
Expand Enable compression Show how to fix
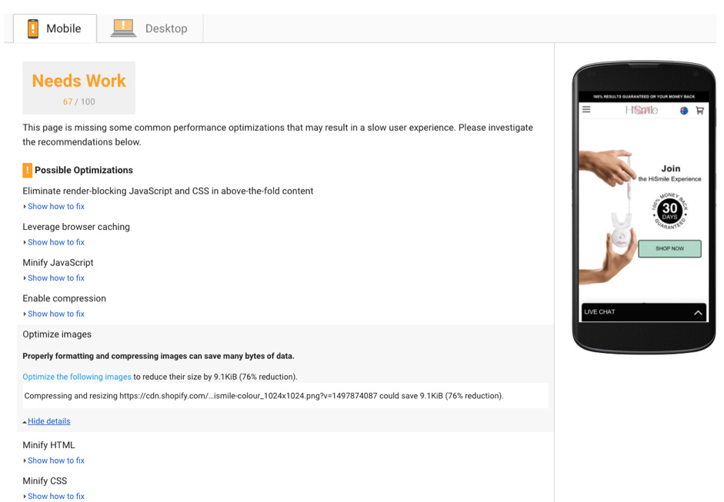click(x=56, y=314)
